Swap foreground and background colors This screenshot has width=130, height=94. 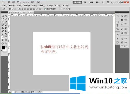point(6,47)
